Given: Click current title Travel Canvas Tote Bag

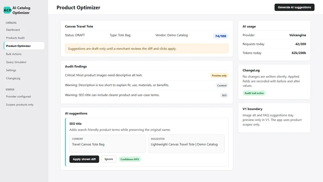Looking at the screenshot, I should [x=88, y=144].
